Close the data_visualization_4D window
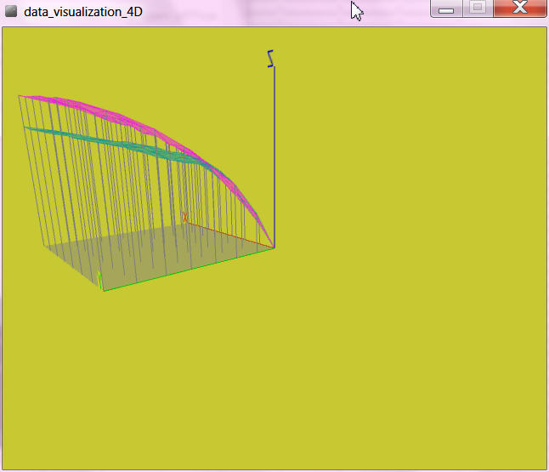Screen dimensions: 549x472 520,9
